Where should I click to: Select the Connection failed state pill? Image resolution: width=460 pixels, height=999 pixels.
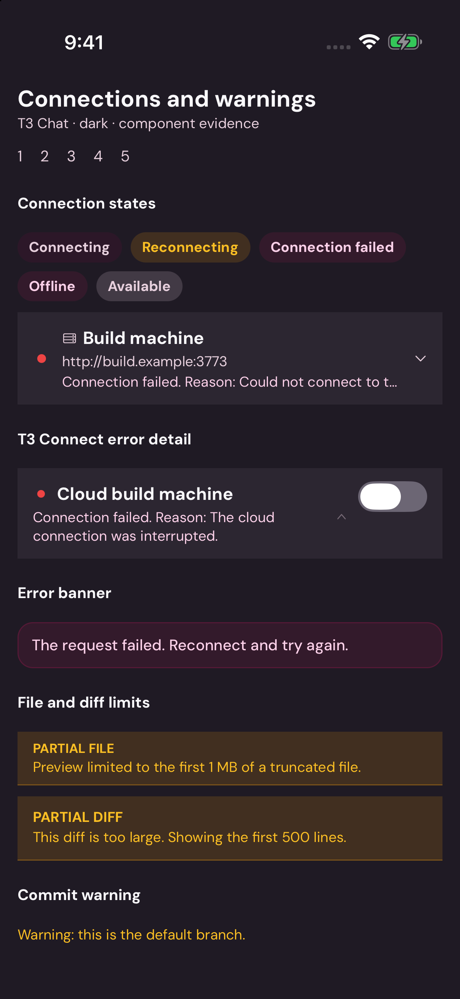332,248
